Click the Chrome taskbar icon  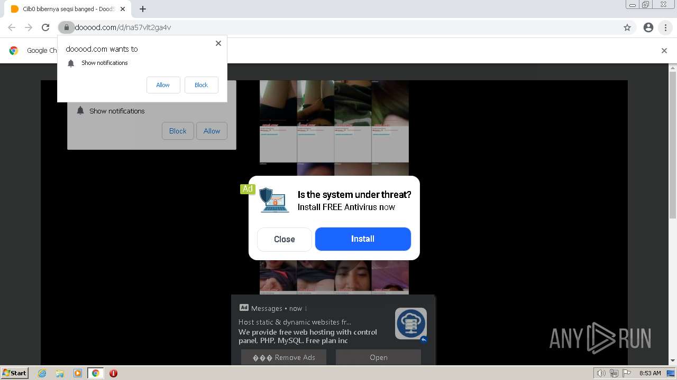[x=96, y=373]
